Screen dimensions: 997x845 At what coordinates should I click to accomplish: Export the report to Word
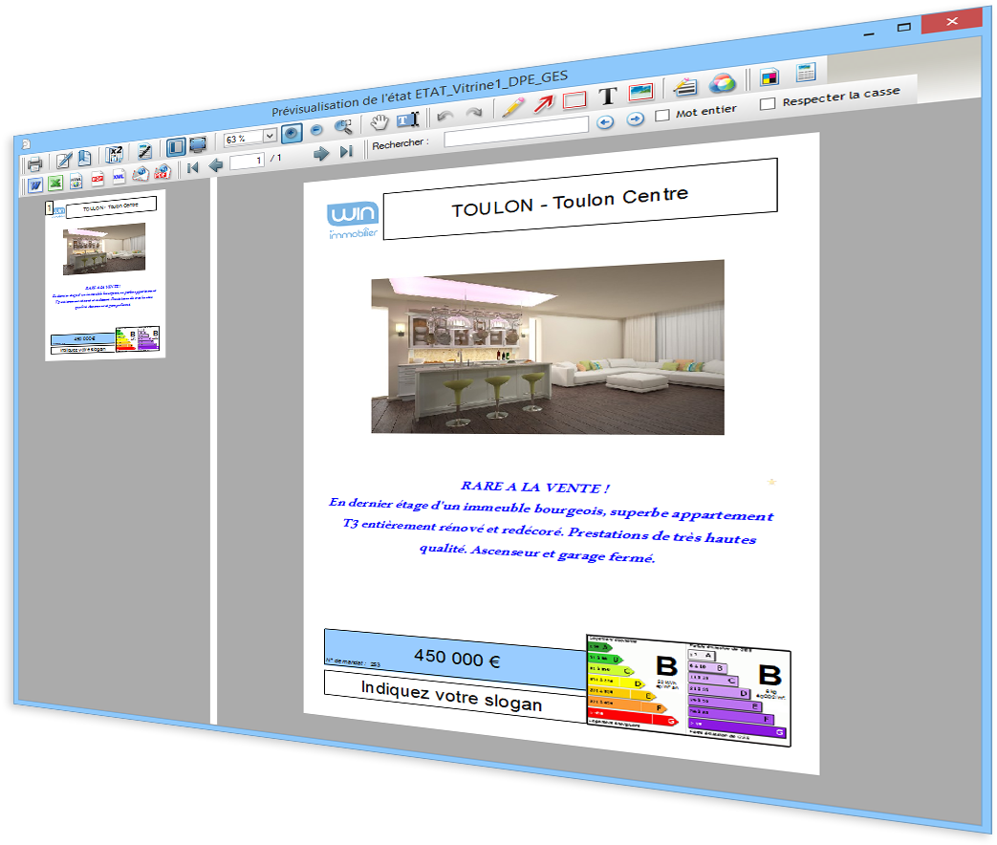click(35, 184)
